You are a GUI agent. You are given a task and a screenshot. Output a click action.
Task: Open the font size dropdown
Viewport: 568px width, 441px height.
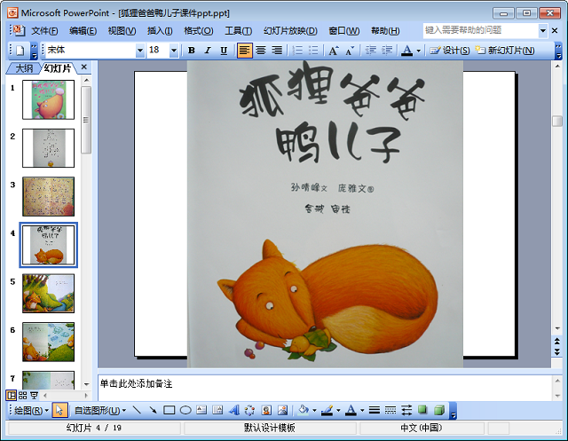click(x=177, y=51)
